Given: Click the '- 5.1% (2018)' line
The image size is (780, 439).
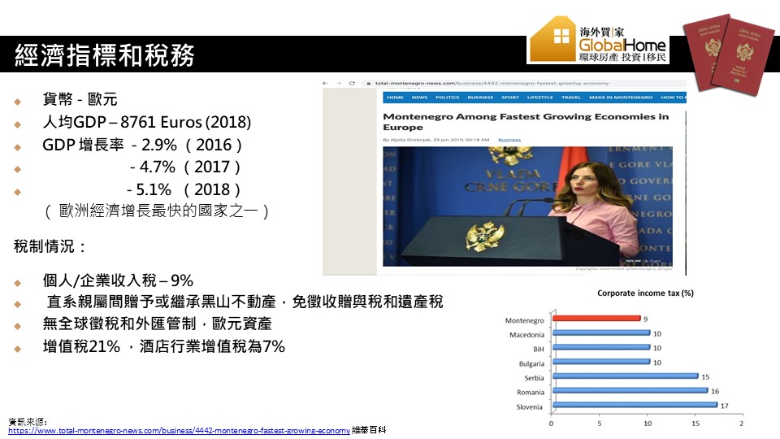Looking at the screenshot, I should [184, 189].
